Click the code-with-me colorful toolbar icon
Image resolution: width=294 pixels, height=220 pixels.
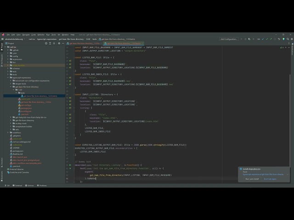point(284,39)
